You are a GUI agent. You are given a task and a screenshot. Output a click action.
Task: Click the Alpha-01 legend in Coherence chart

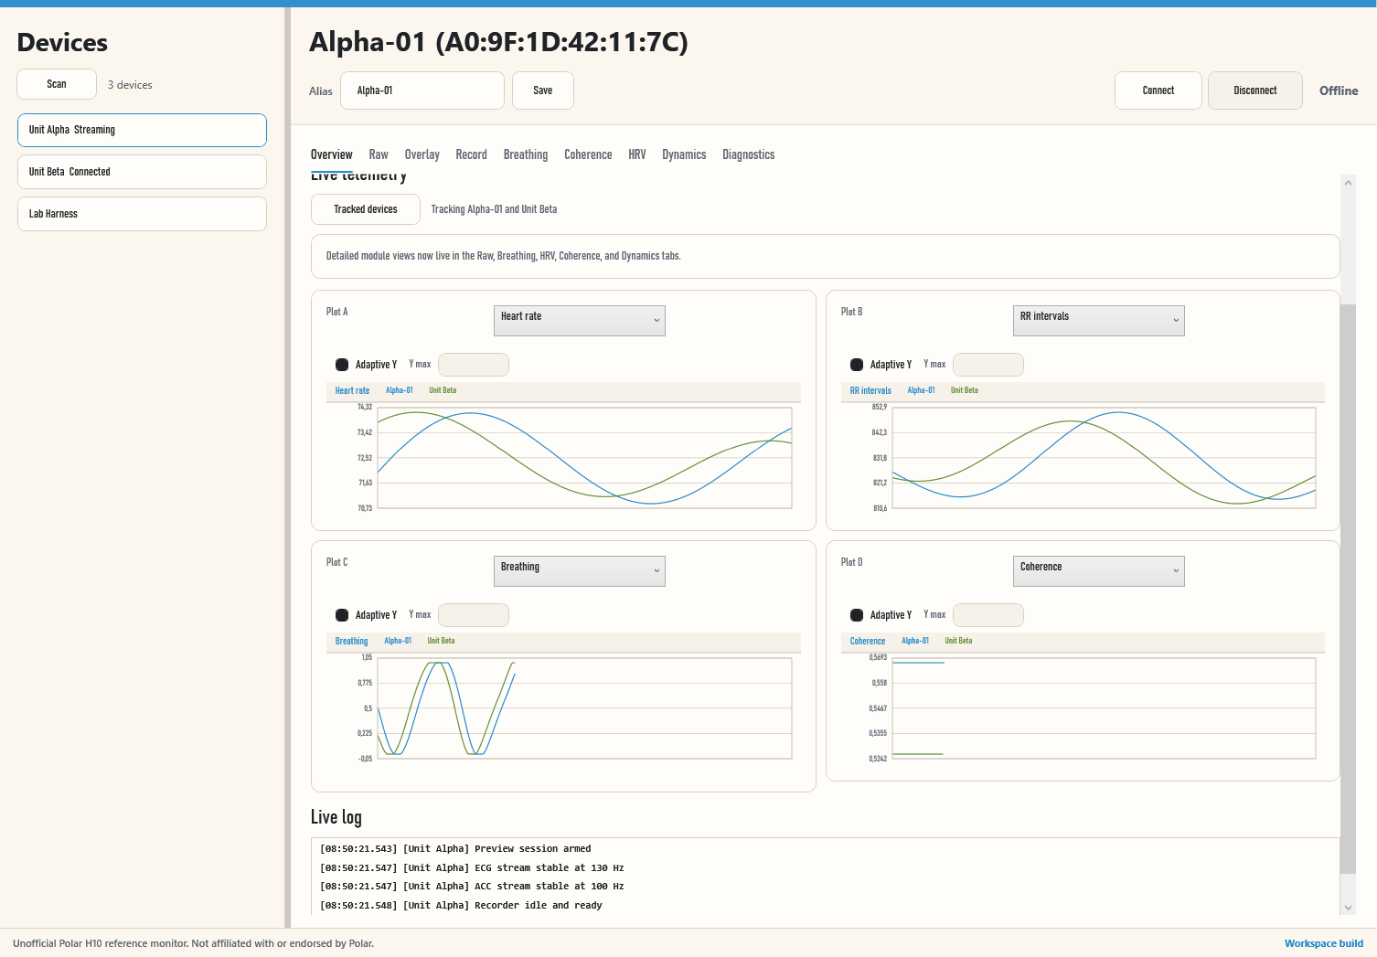click(x=915, y=641)
